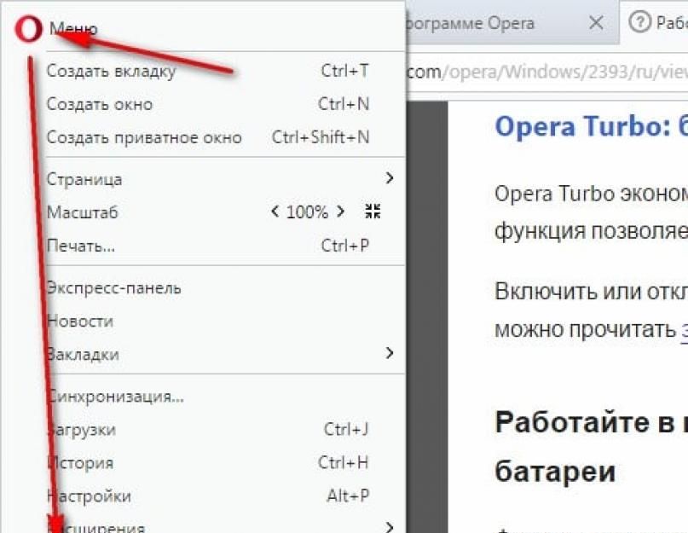Expand the Страница submenu arrow
This screenshot has width=688, height=533.
tap(390, 178)
